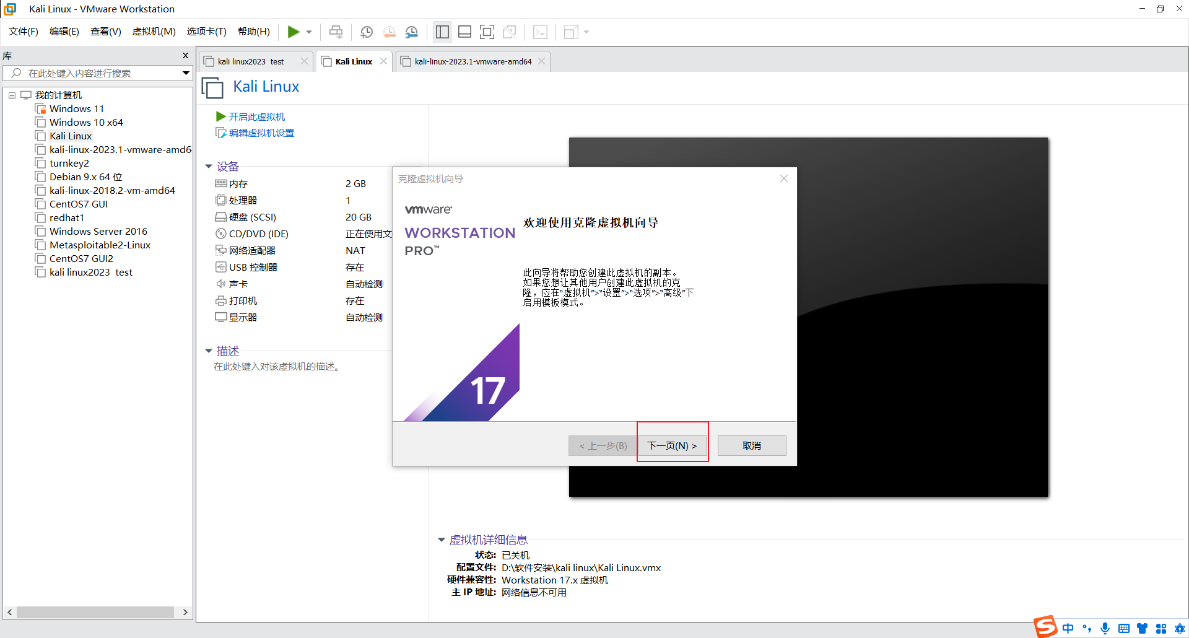The image size is (1189, 638).
Task: Click the 打印机 printer device icon
Action: 221,300
